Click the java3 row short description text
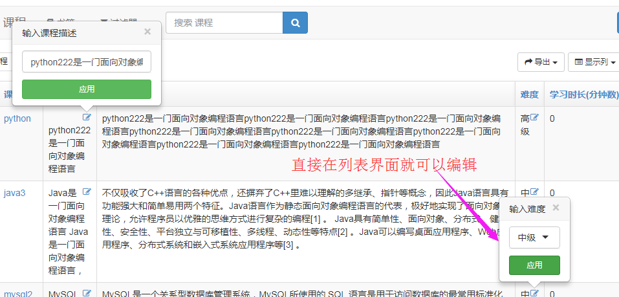619x297 pixels. coord(68,232)
